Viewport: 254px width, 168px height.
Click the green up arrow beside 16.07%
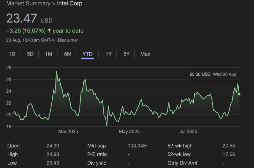tap(49, 30)
